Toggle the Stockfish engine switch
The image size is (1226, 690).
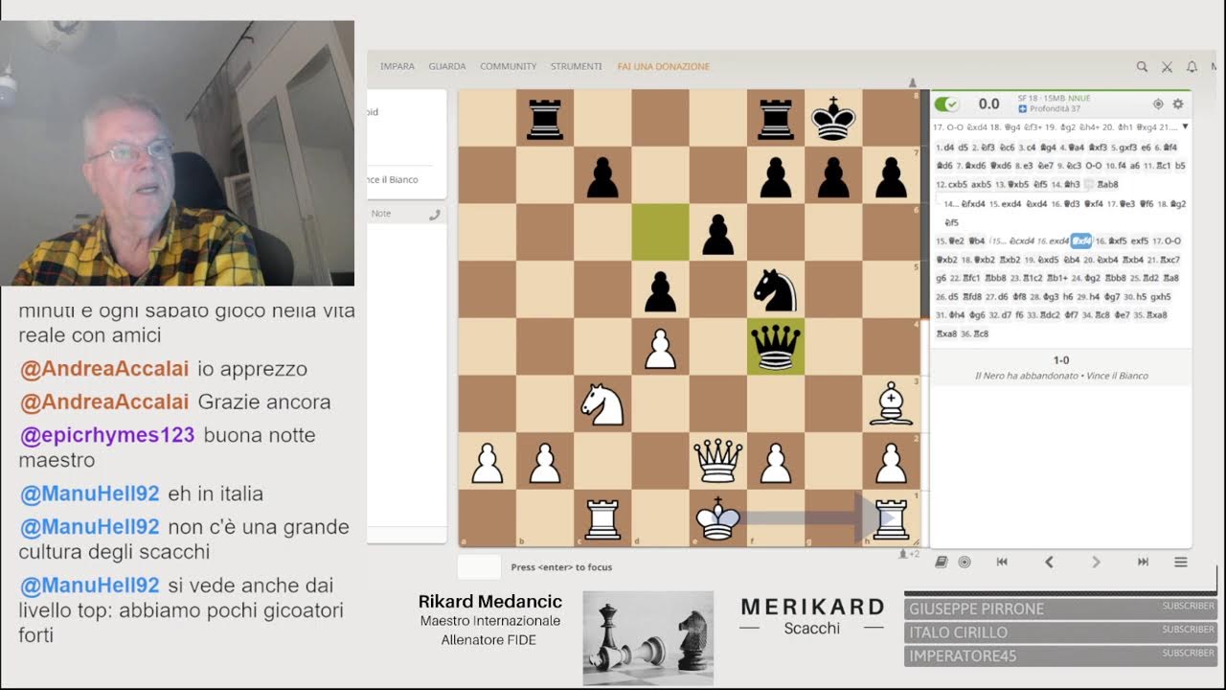pos(946,104)
